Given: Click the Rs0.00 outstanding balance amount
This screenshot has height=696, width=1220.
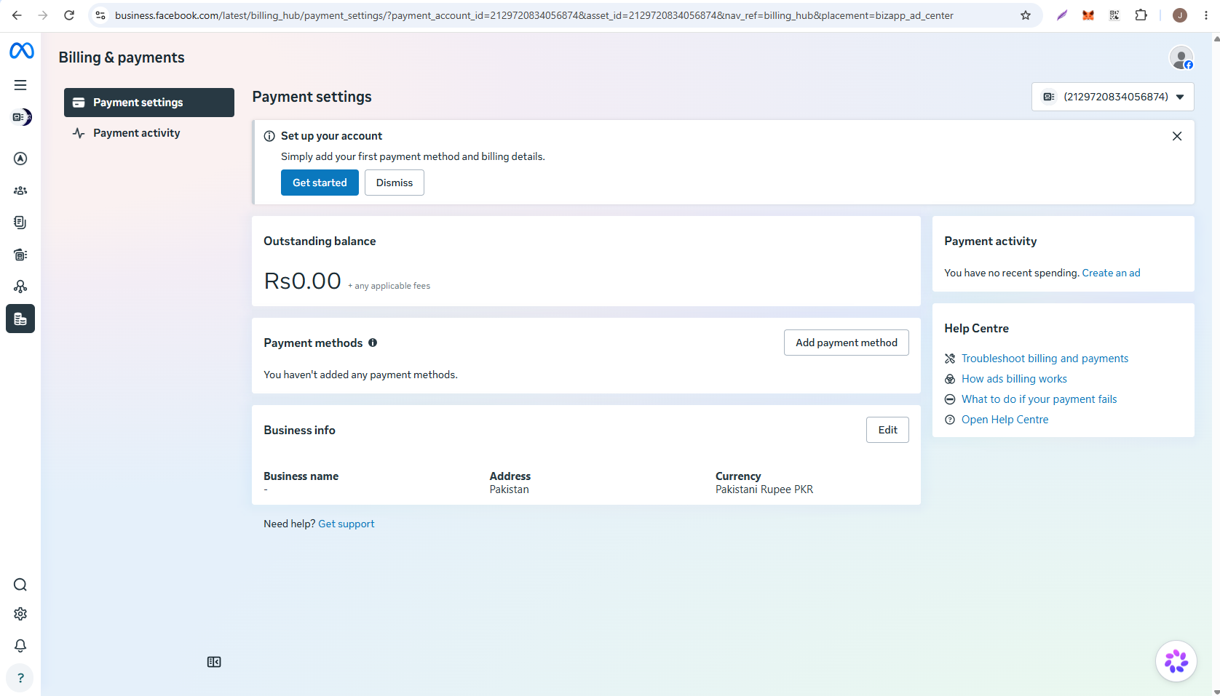Looking at the screenshot, I should [302, 281].
